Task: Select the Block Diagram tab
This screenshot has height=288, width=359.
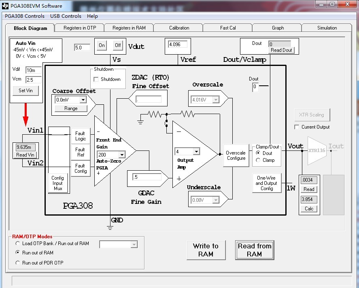Action: 30,28
